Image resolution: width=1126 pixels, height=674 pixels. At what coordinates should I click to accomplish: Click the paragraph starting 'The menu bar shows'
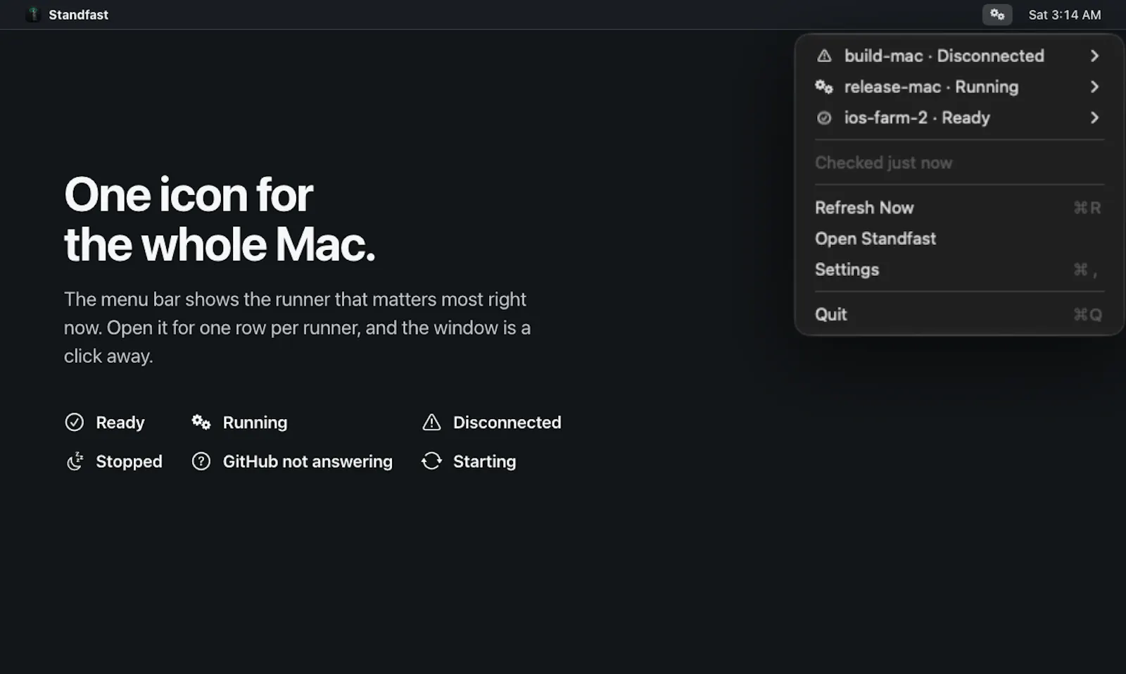pos(297,327)
